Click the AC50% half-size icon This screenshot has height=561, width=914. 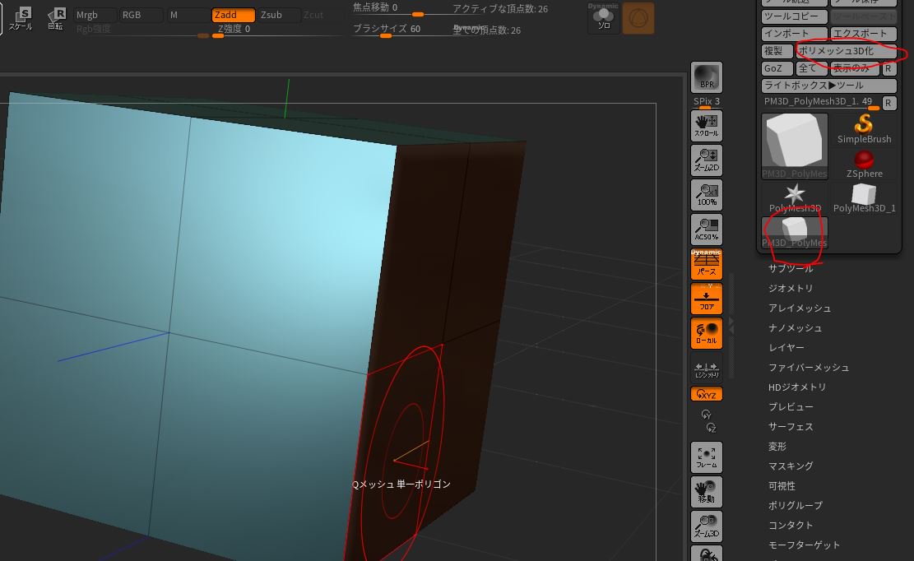coord(707,229)
